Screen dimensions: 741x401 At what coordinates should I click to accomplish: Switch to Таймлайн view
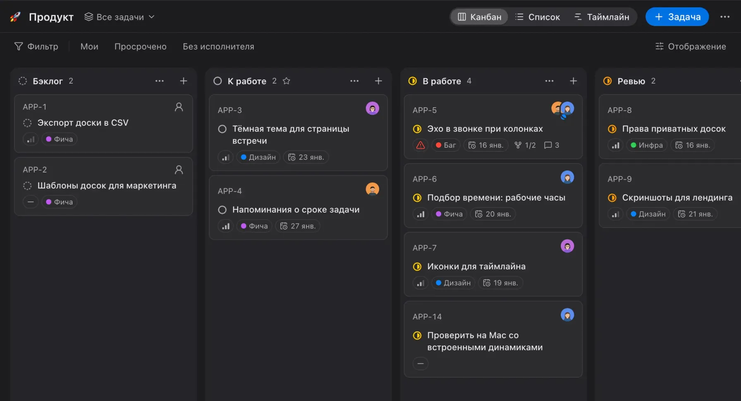602,17
